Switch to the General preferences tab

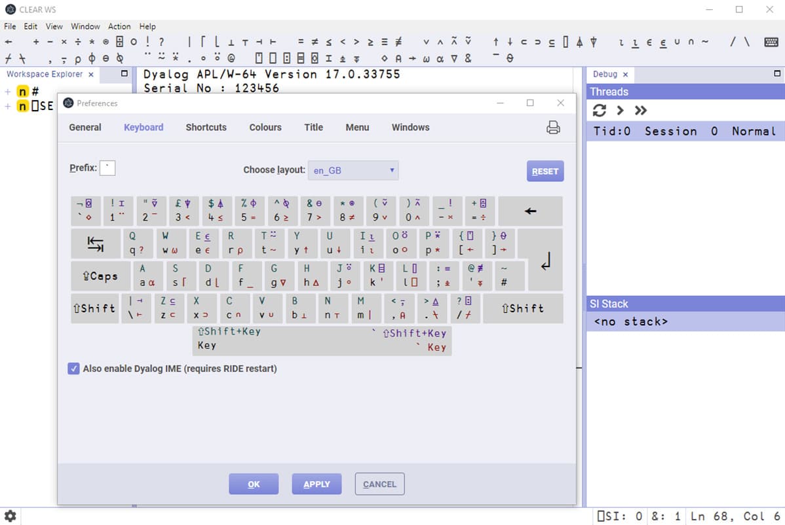point(85,128)
